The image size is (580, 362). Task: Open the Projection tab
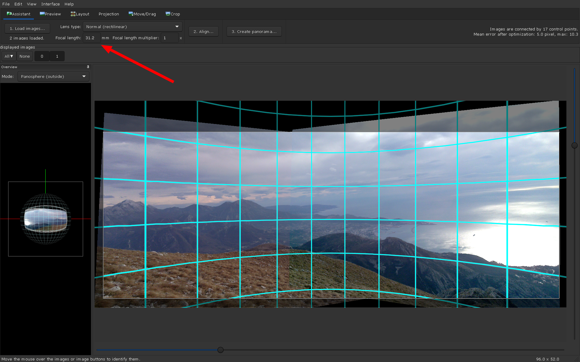point(109,14)
